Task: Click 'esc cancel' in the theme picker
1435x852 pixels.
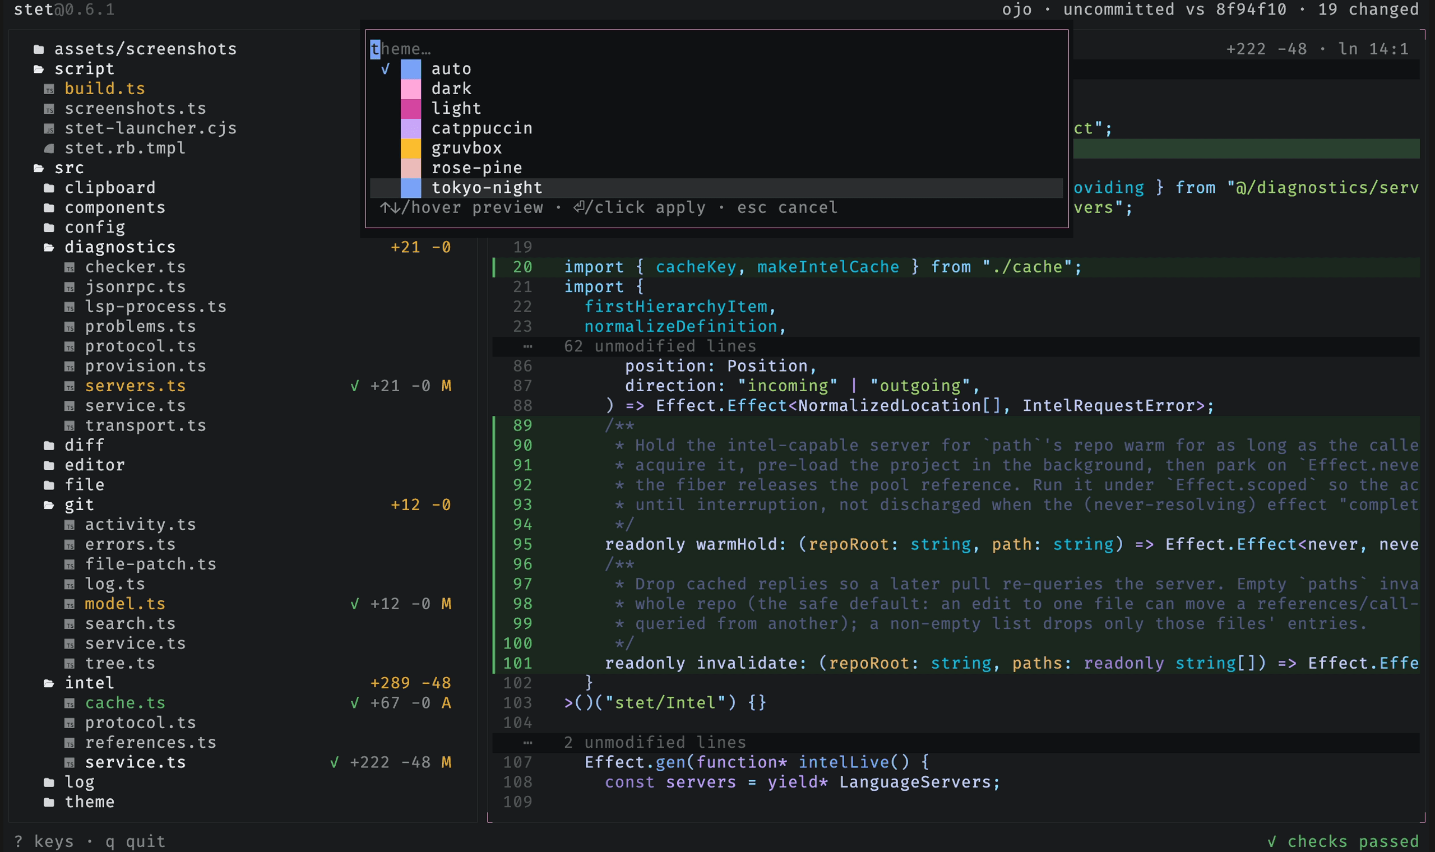Action: pos(787,207)
